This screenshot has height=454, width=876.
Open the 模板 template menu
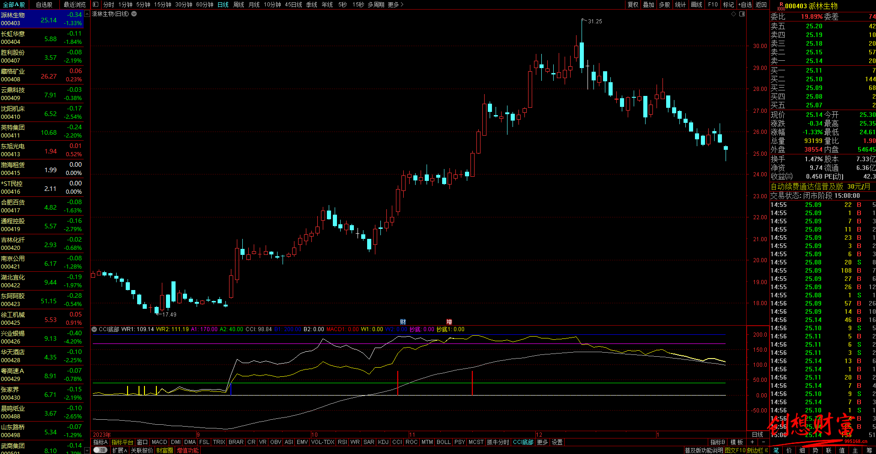pyautogui.click(x=737, y=442)
